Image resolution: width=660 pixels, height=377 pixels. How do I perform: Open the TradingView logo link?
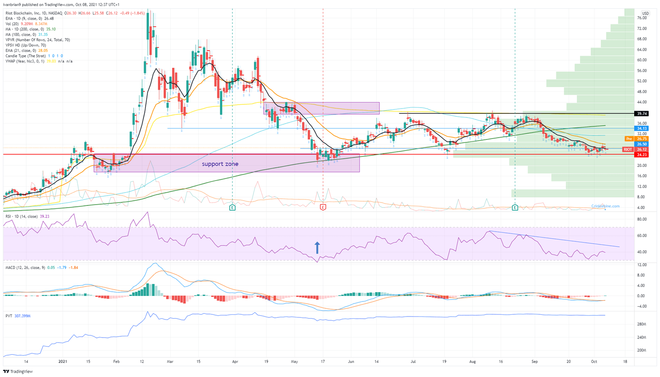18,371
